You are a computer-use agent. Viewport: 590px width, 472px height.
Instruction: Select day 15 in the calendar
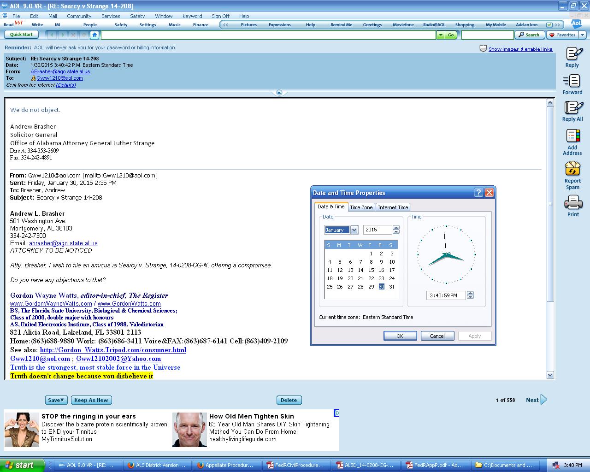371,270
